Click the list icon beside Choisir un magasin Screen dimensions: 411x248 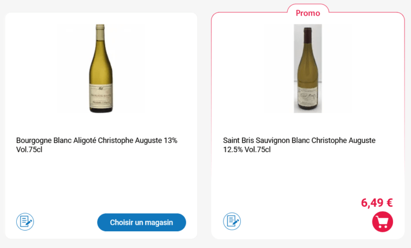click(x=25, y=221)
